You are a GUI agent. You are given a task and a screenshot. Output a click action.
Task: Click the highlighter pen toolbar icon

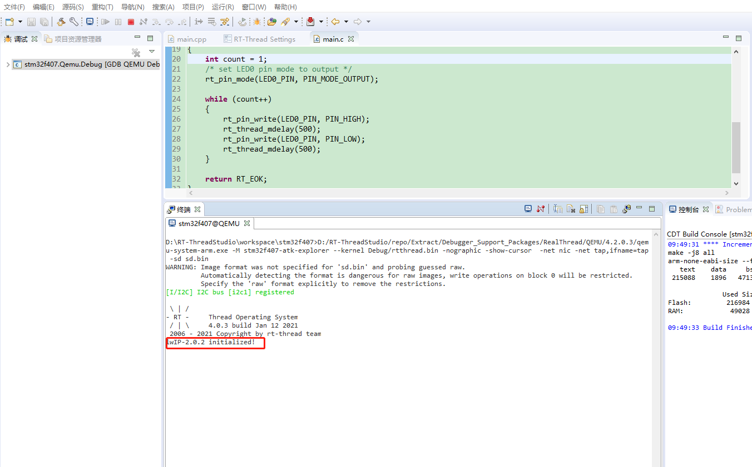pos(285,22)
